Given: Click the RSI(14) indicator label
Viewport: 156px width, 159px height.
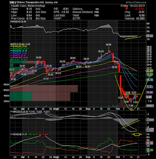Looking at the screenshot, I should coord(18,22).
